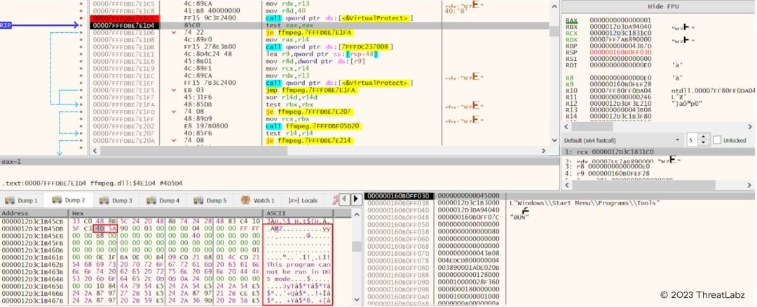
Task: Open the Dump 3 tab
Action: click(116, 200)
